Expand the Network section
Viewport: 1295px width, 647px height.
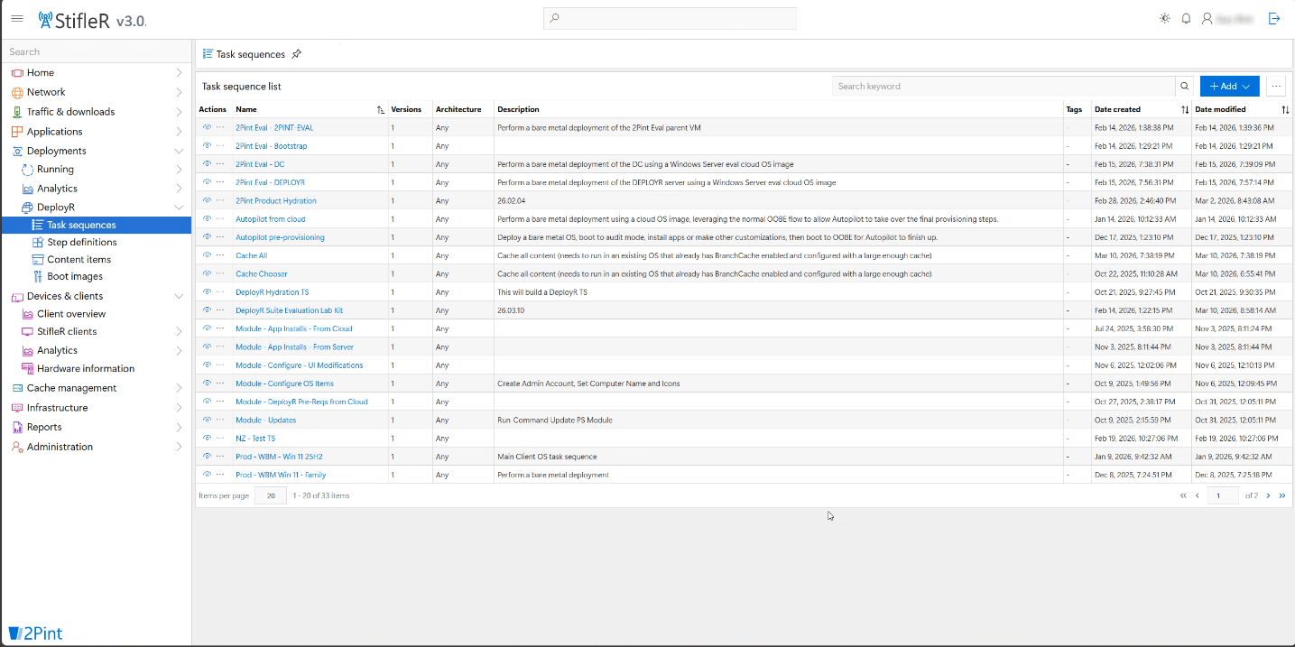tap(179, 91)
